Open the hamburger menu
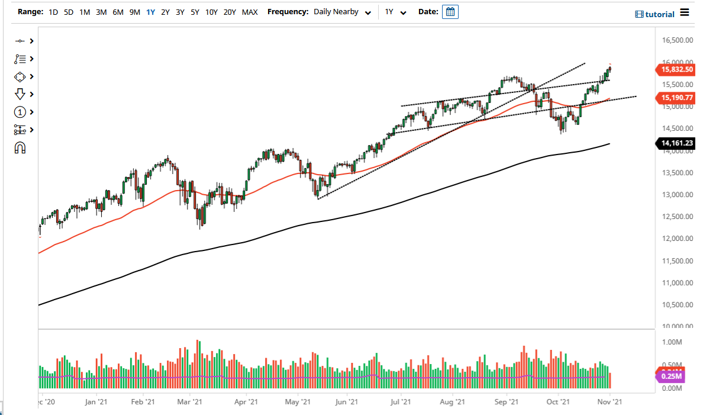 [685, 13]
